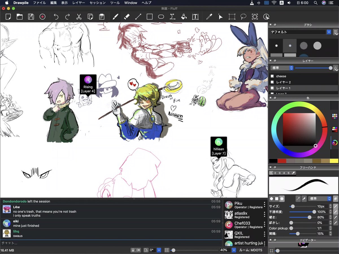This screenshot has width=339, height=254.
Task: Create a new document with toolbar icon
Action: pyautogui.click(x=8, y=17)
